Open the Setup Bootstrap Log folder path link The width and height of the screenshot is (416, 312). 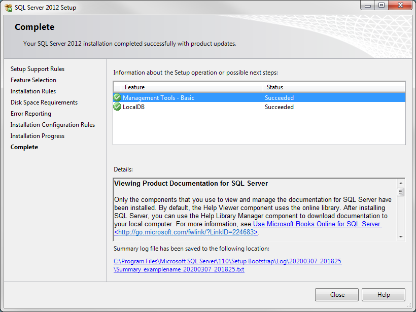click(228, 261)
